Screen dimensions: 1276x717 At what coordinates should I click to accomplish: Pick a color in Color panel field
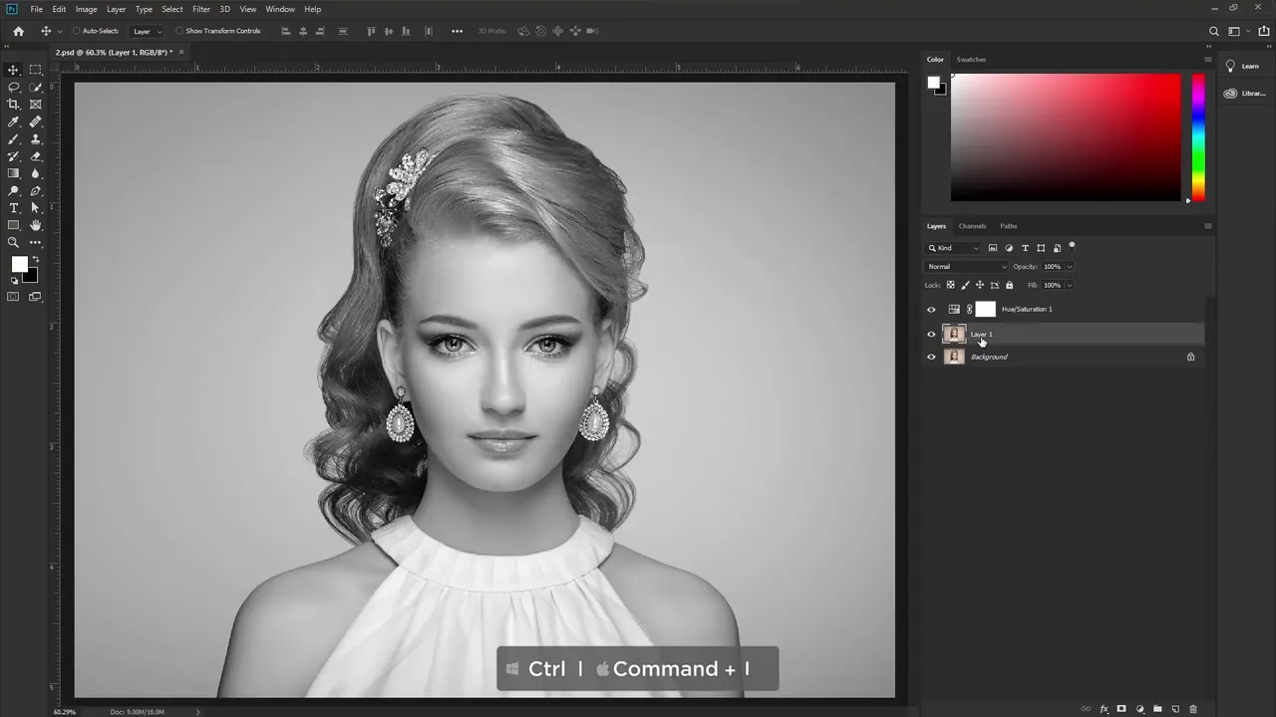coord(1066,137)
